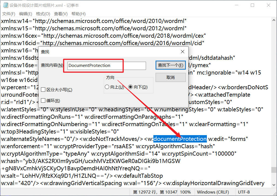The height and width of the screenshot is (196, 277).
Task: Open the 文件(F) menu
Action: tap(8, 14)
